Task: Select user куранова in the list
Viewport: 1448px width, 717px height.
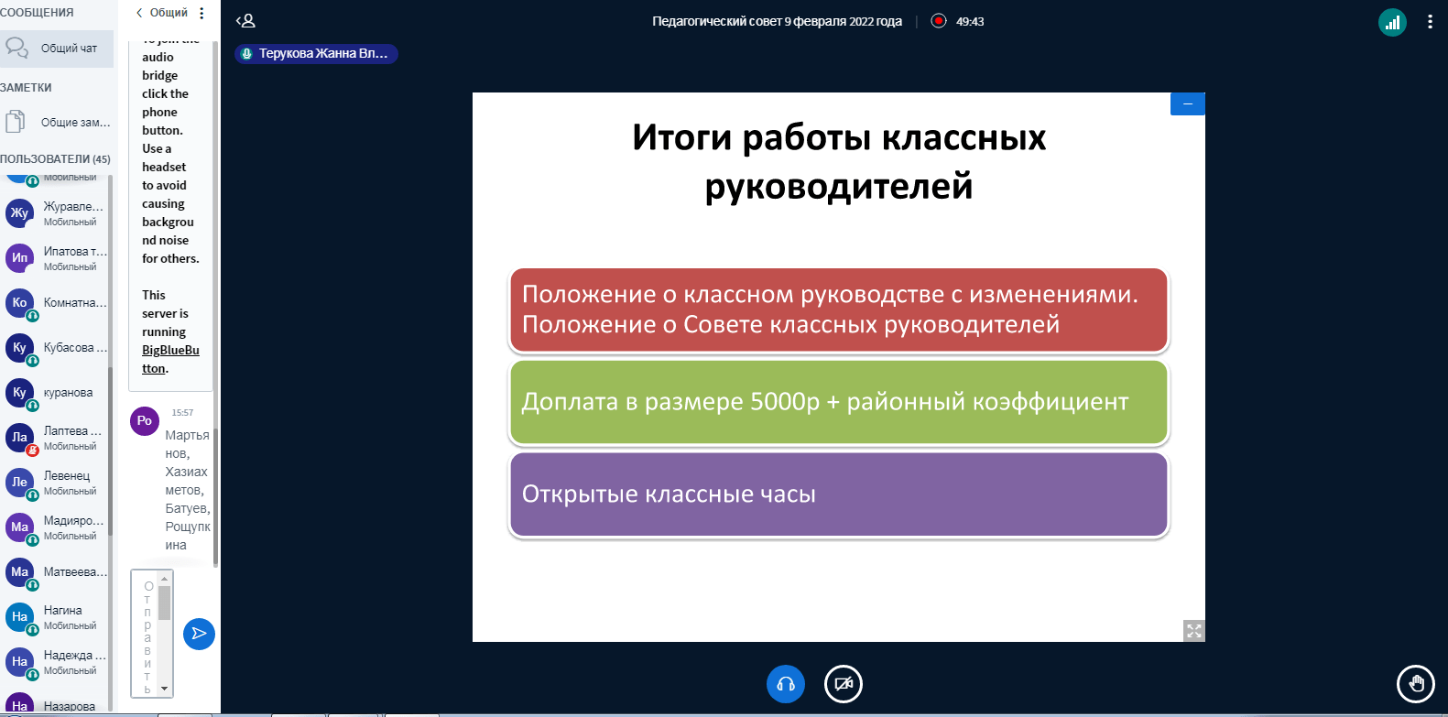Action: (56, 393)
